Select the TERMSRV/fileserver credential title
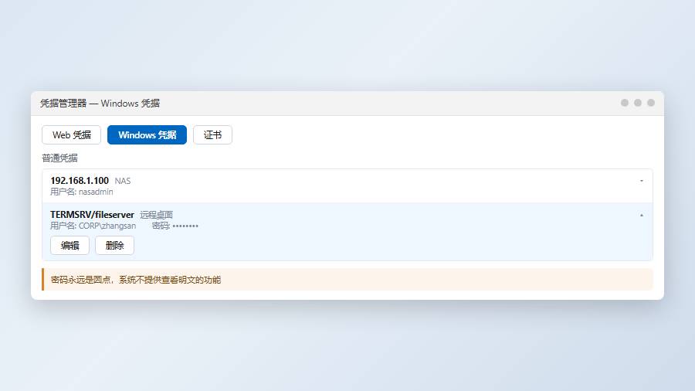This screenshot has height=391, width=695. click(92, 215)
